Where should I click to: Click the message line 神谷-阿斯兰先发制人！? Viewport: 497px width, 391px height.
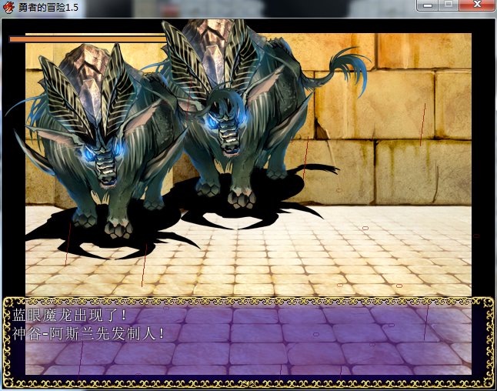pyautogui.click(x=88, y=334)
